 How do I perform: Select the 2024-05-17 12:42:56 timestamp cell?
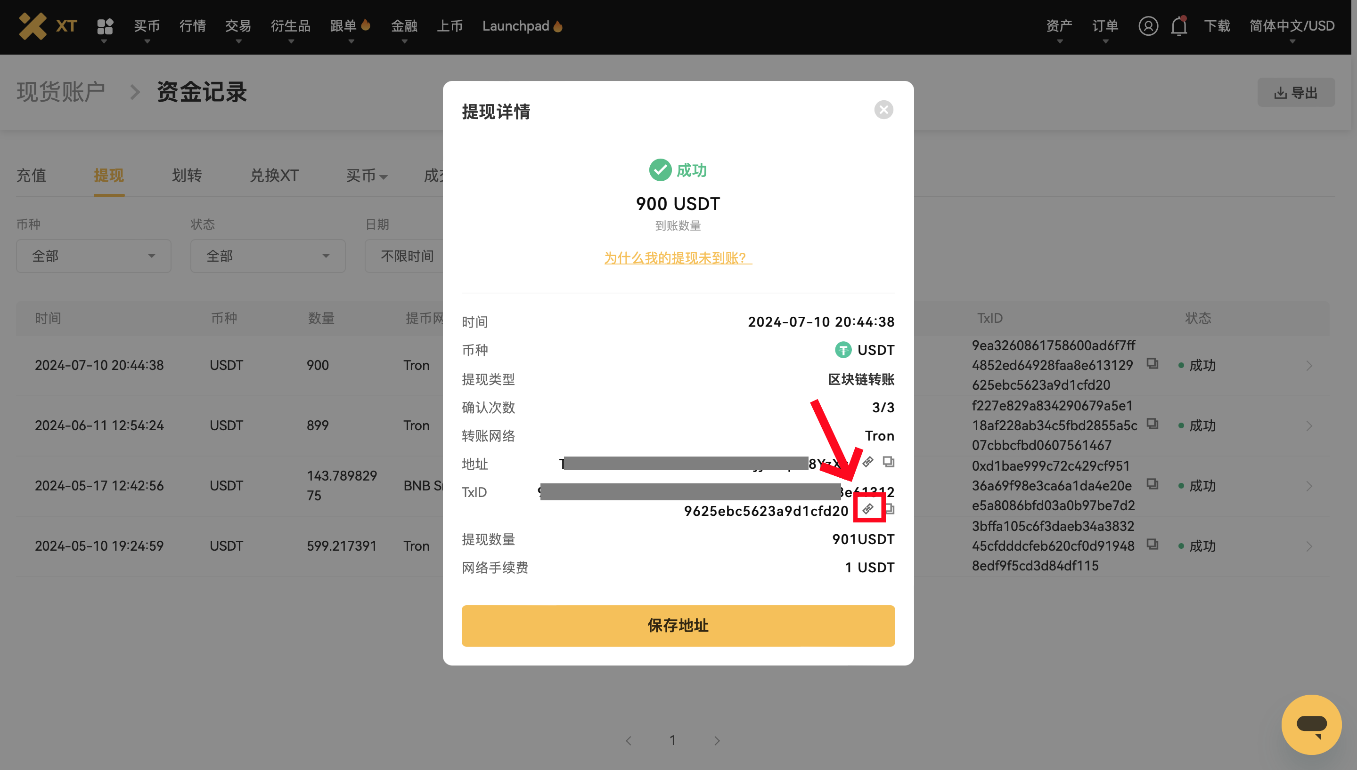coord(99,486)
